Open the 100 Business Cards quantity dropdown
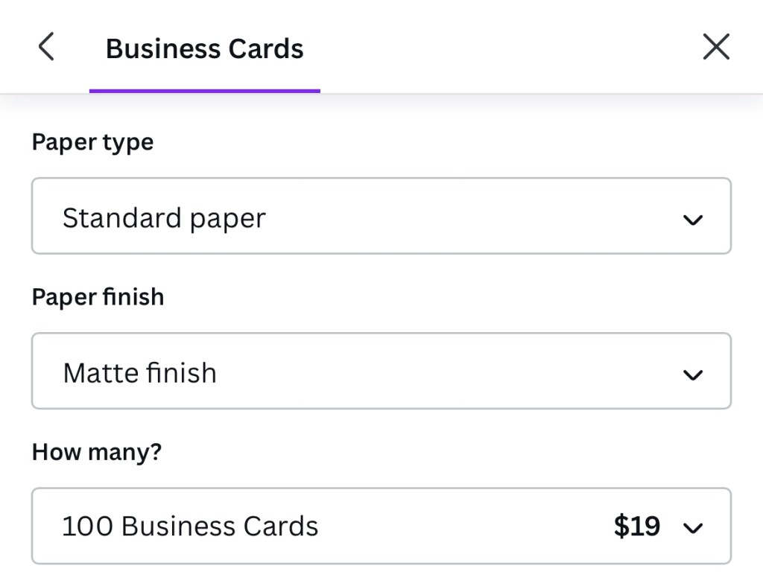This screenshot has height=586, width=763. (381, 526)
